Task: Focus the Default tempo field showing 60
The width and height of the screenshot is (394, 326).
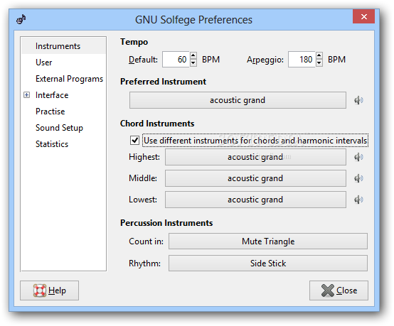Action: point(176,60)
